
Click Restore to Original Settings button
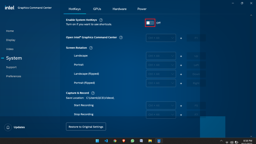pyautogui.click(x=86, y=127)
